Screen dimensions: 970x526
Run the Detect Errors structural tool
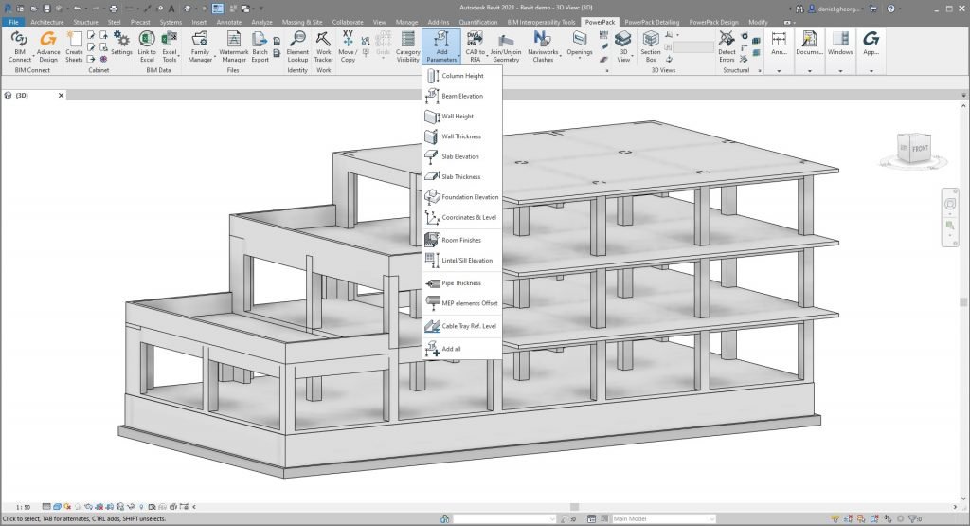727,47
